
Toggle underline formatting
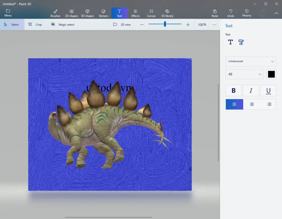click(x=268, y=90)
